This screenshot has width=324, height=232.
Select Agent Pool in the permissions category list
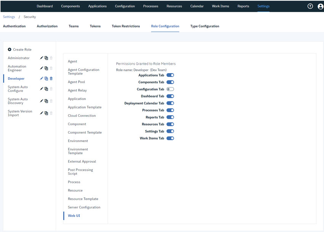(x=76, y=82)
